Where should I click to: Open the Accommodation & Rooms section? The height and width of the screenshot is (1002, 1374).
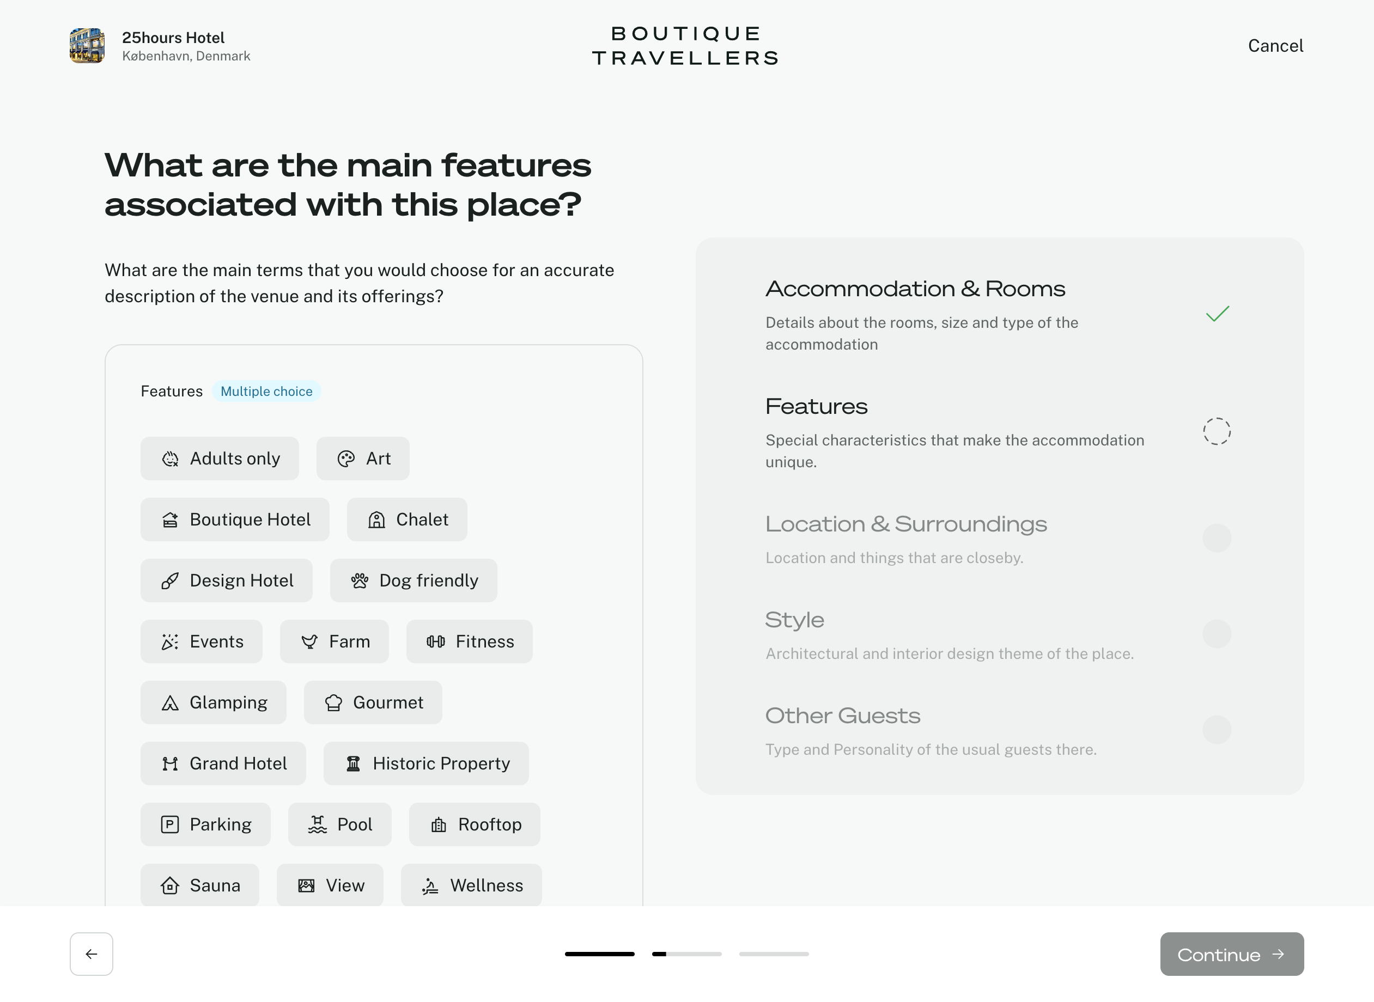point(915,289)
